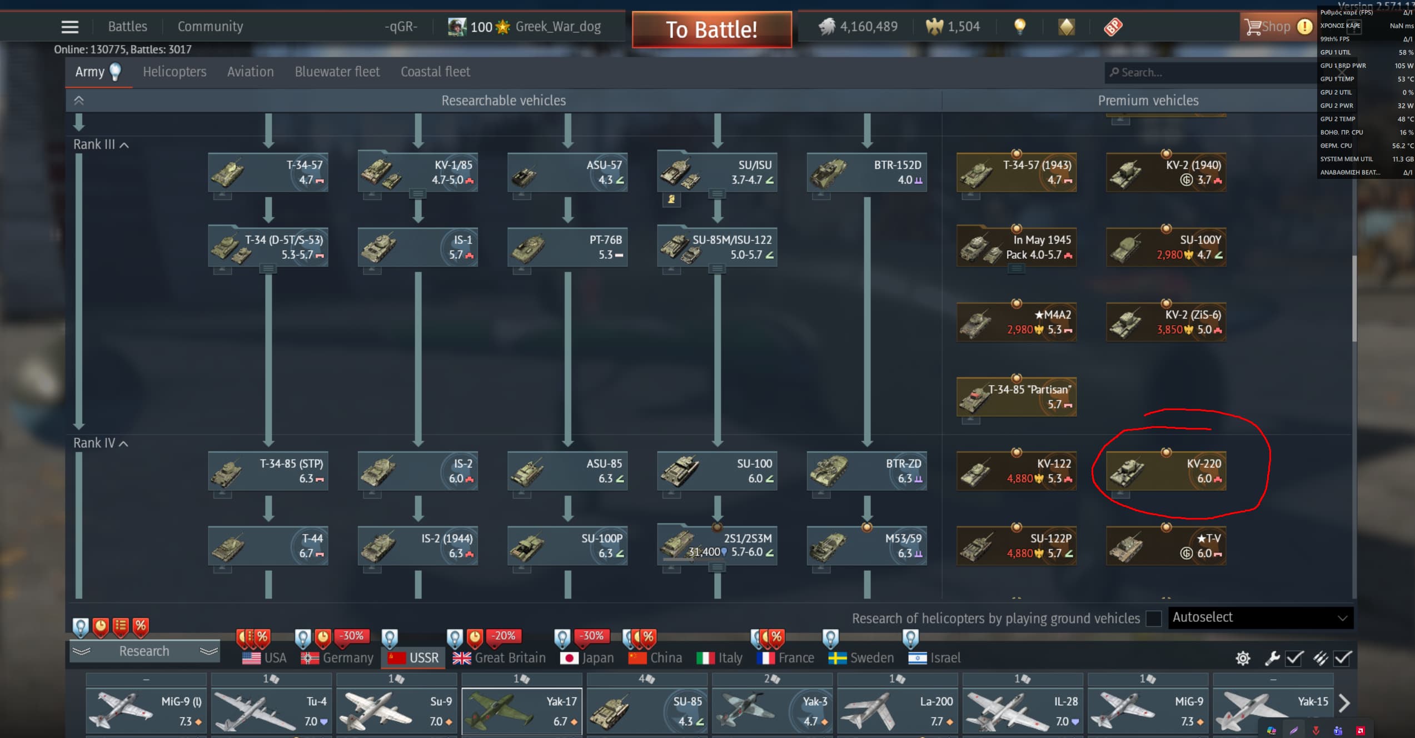Open the hamburger main menu
The height and width of the screenshot is (738, 1415).
69,27
